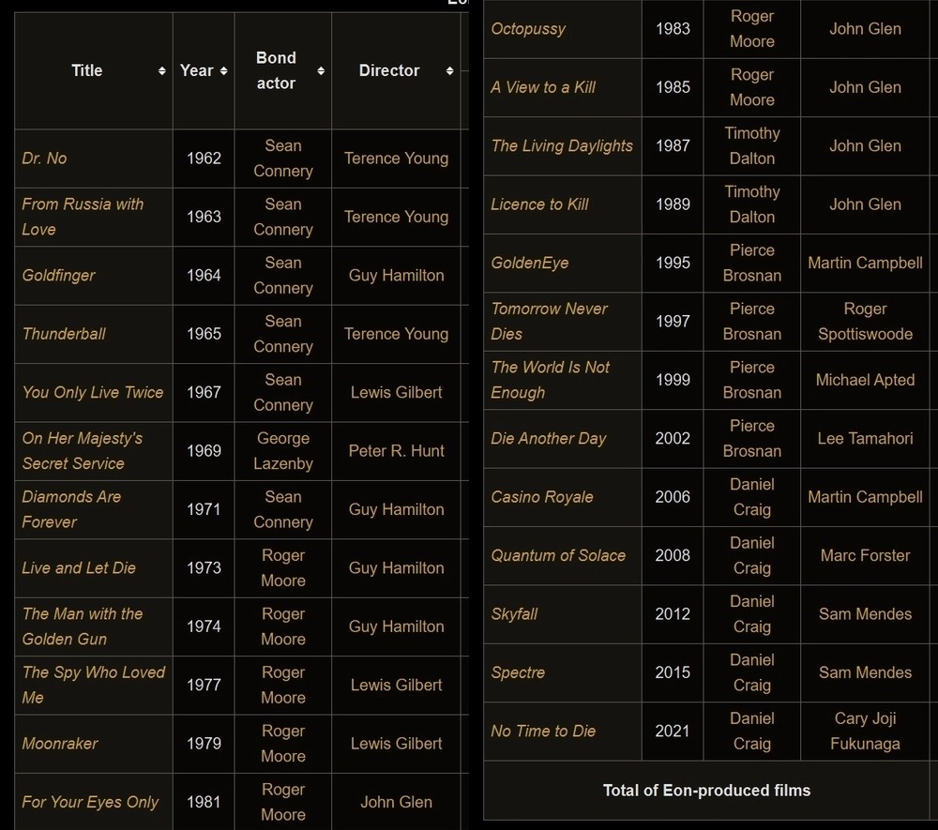This screenshot has width=938, height=830.
Task: Select year 1962 cell
Action: tap(204, 158)
